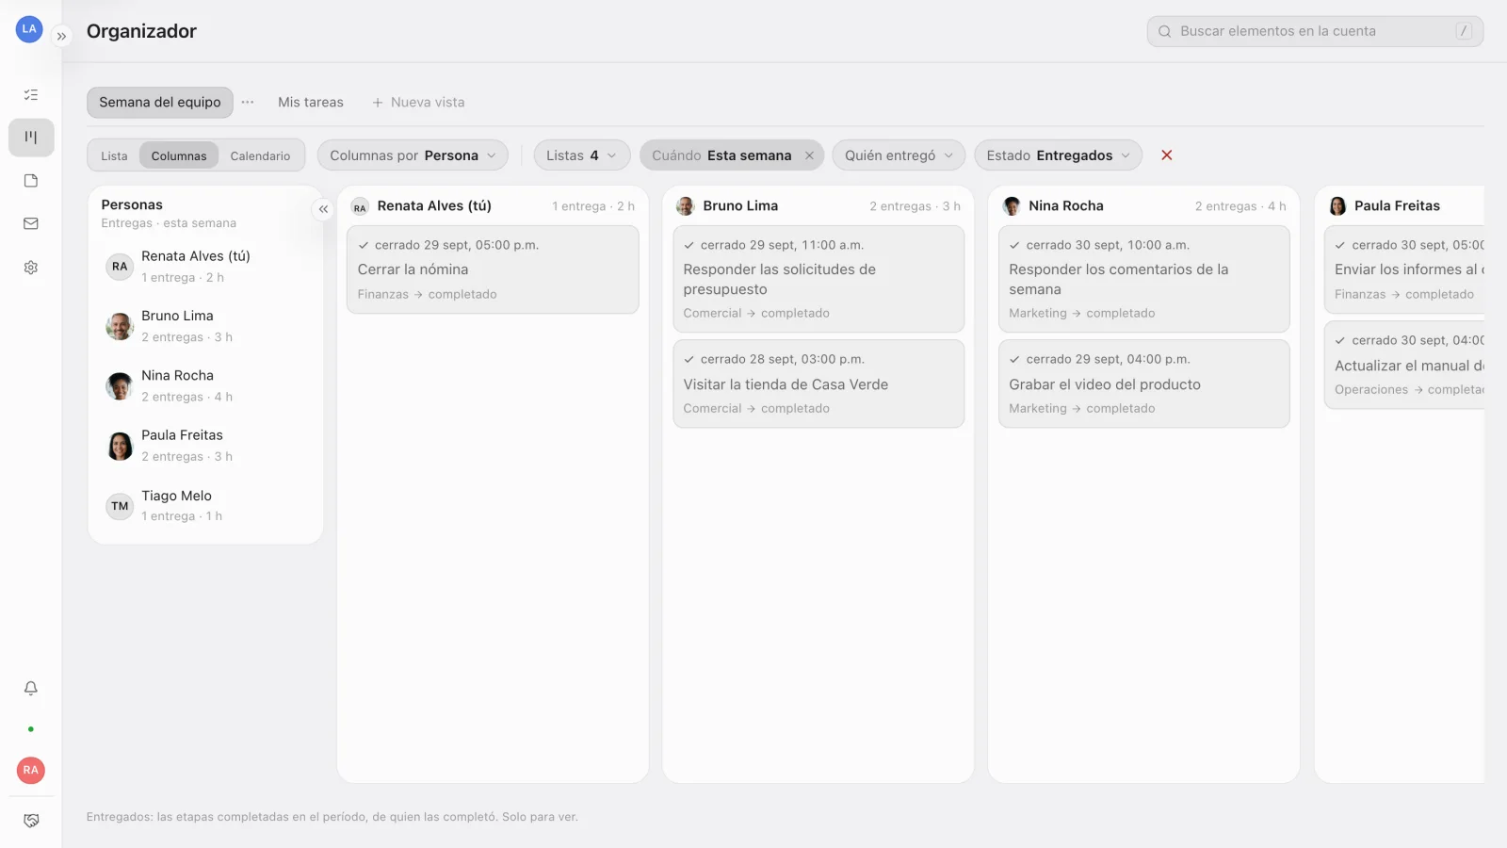The height and width of the screenshot is (848, 1507).
Task: Select Renata Alves (tú) in Personas list
Action: 205,267
